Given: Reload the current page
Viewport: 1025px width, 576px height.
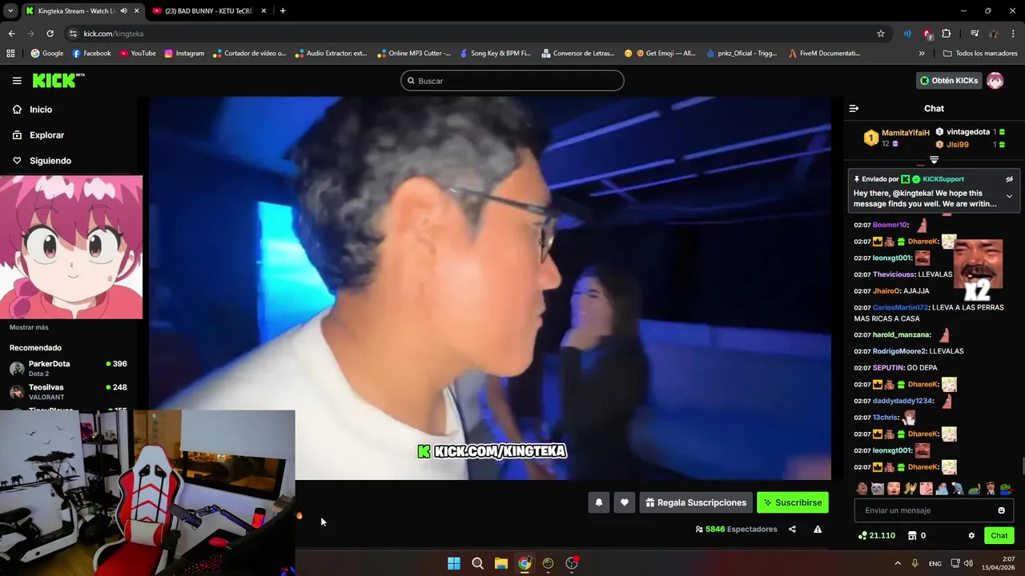Looking at the screenshot, I should 50,34.
